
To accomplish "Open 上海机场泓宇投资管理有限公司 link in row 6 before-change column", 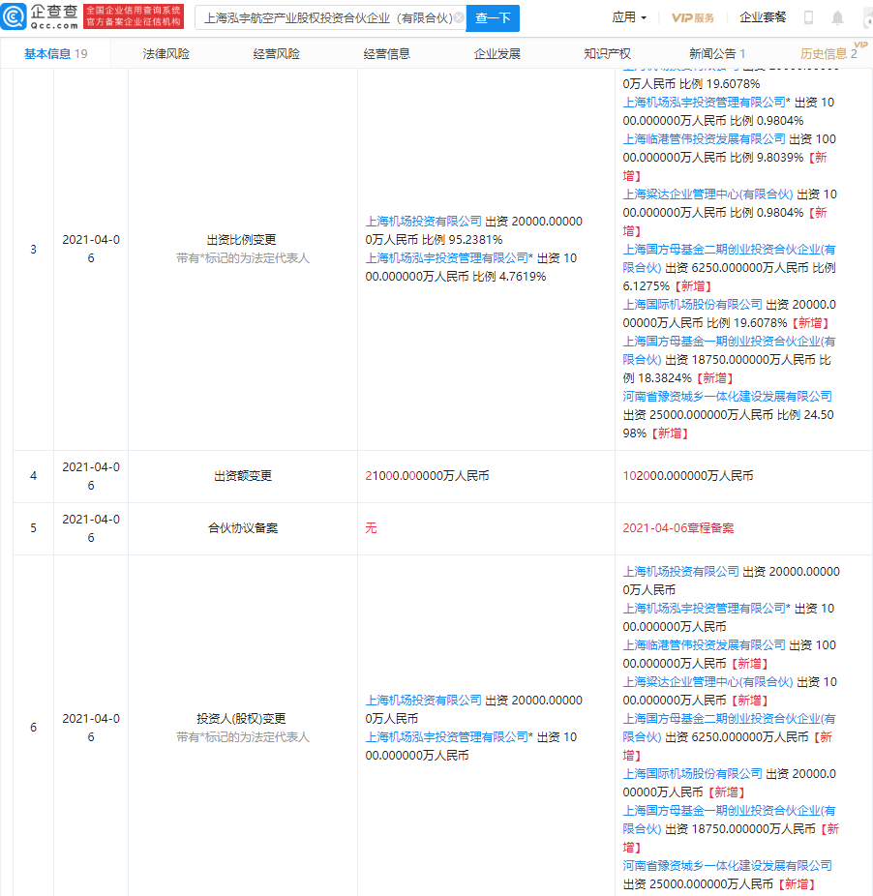I will [x=446, y=737].
